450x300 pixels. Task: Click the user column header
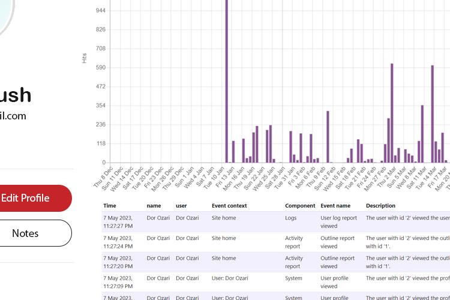[181, 206]
